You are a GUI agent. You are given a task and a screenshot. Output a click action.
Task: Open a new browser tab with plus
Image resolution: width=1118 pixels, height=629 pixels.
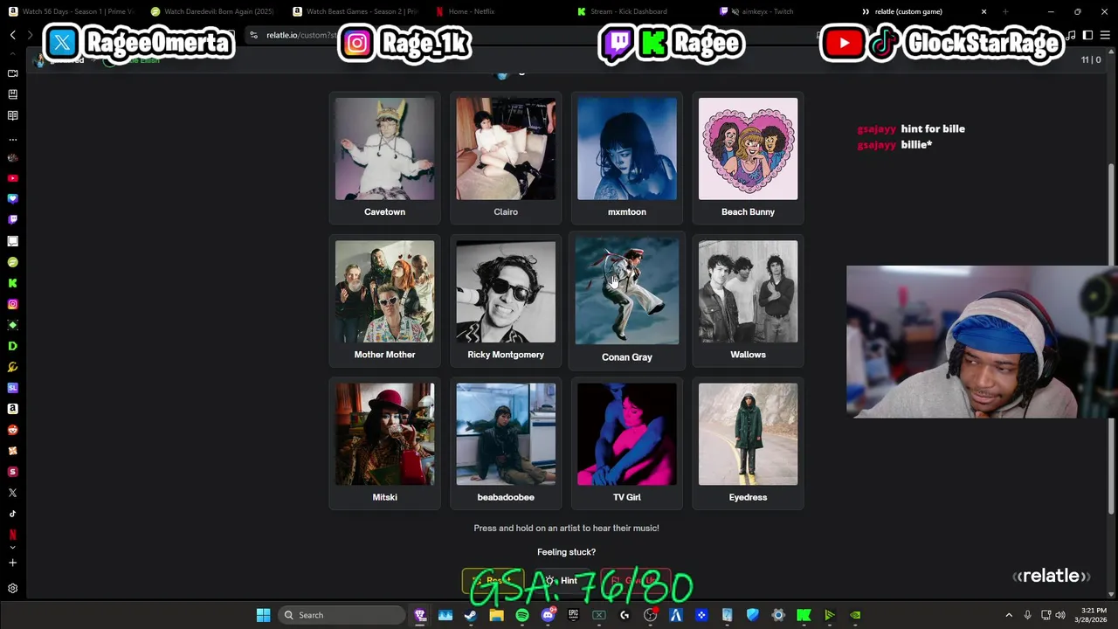pyautogui.click(x=1005, y=11)
